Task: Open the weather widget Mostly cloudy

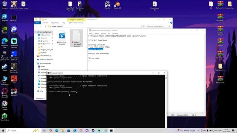Action: [x=186, y=130]
